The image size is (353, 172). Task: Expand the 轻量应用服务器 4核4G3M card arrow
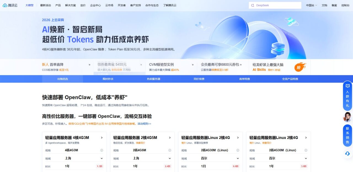(101, 137)
